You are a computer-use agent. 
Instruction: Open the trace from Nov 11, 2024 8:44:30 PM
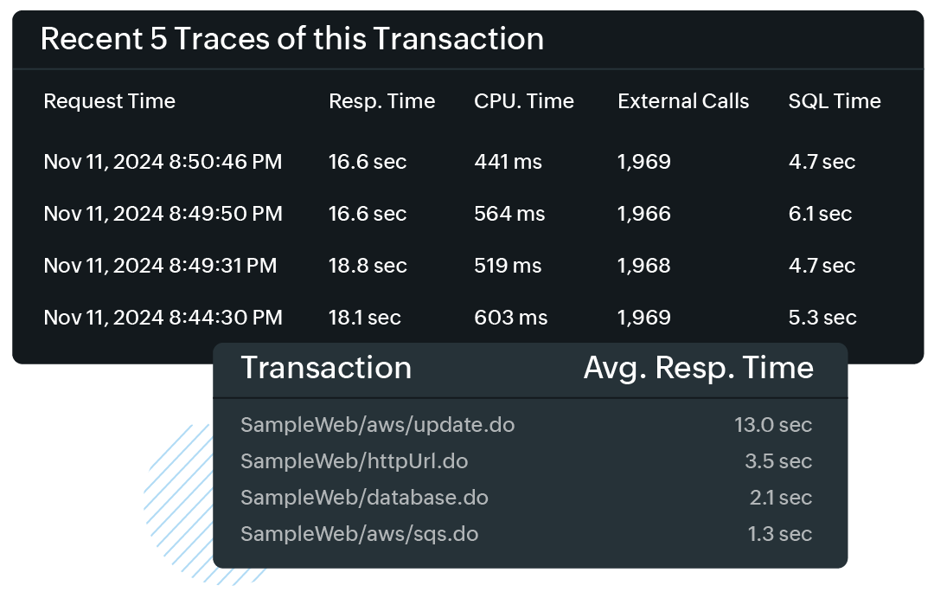pyautogui.click(x=163, y=318)
